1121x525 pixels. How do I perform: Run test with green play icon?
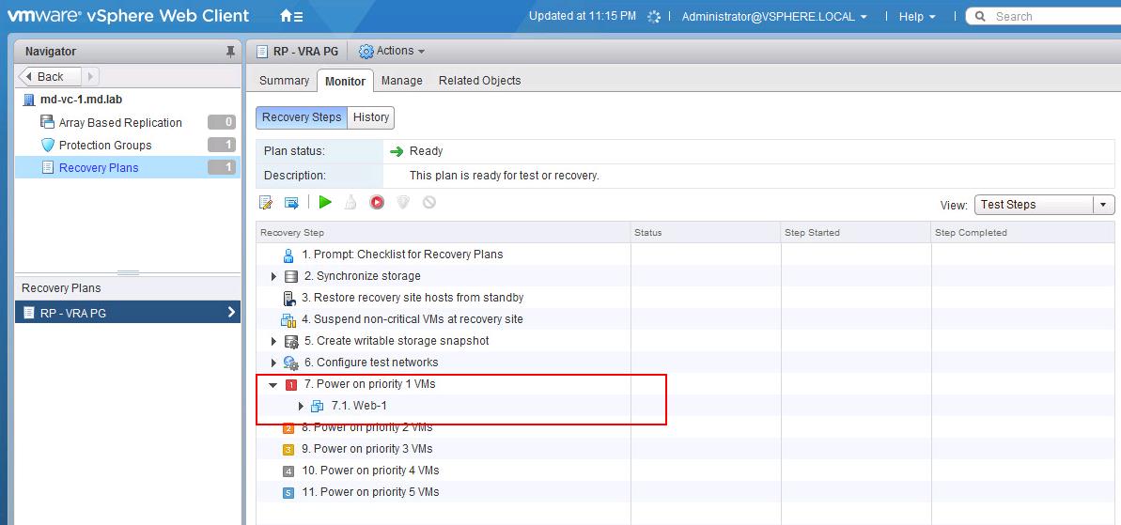tap(325, 203)
